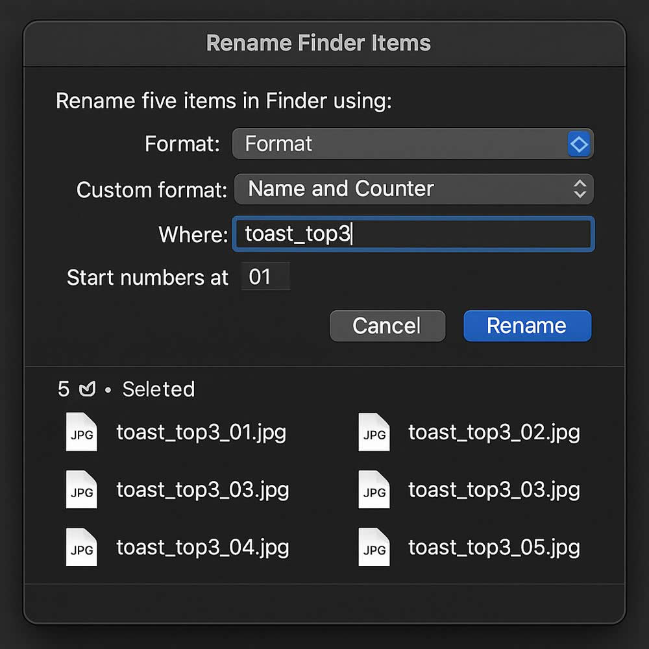Click the blue arrow on the Format popup
This screenshot has width=649, height=649.
coord(579,144)
